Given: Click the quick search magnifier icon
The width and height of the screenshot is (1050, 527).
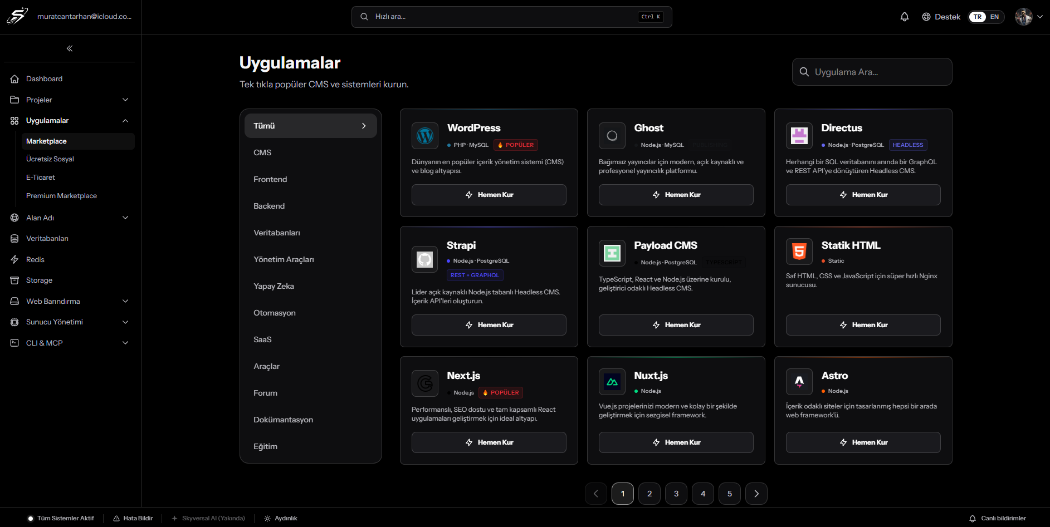Looking at the screenshot, I should tap(364, 17).
